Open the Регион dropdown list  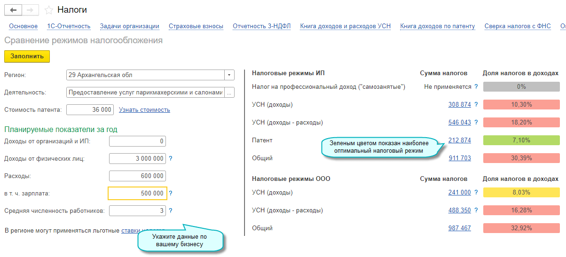(x=229, y=75)
